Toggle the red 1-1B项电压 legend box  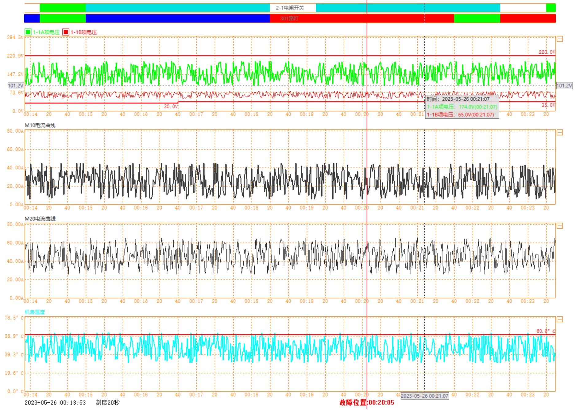[x=66, y=32]
